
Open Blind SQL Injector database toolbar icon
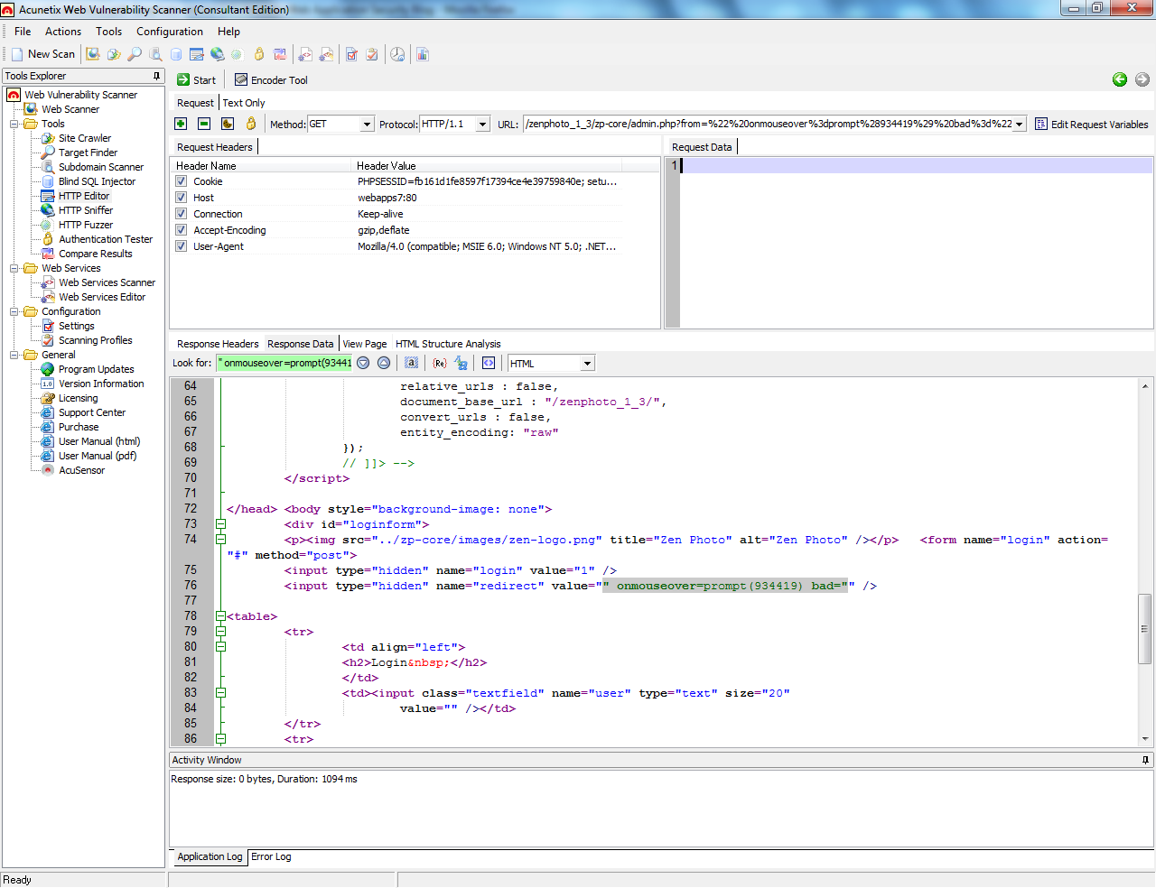point(176,54)
